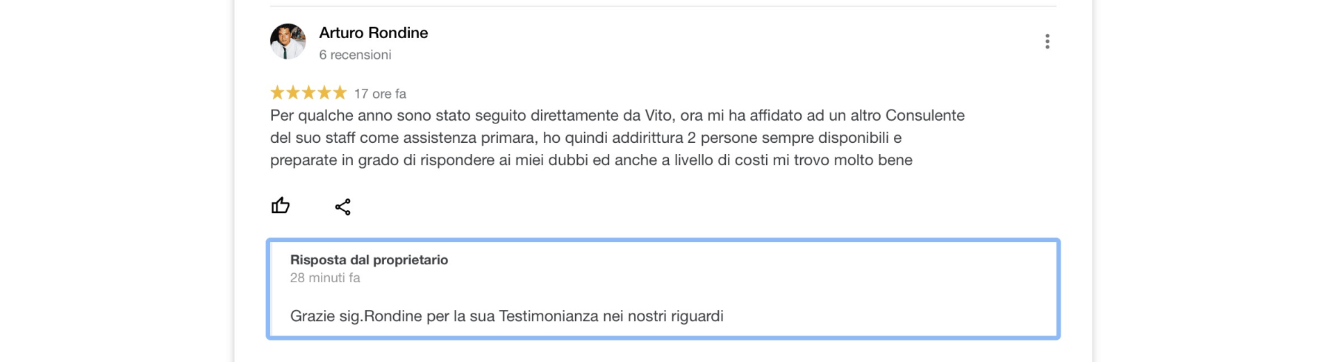Select the fifth gold star of the rating
Image resolution: width=1319 pixels, height=362 pixels.
pos(340,92)
